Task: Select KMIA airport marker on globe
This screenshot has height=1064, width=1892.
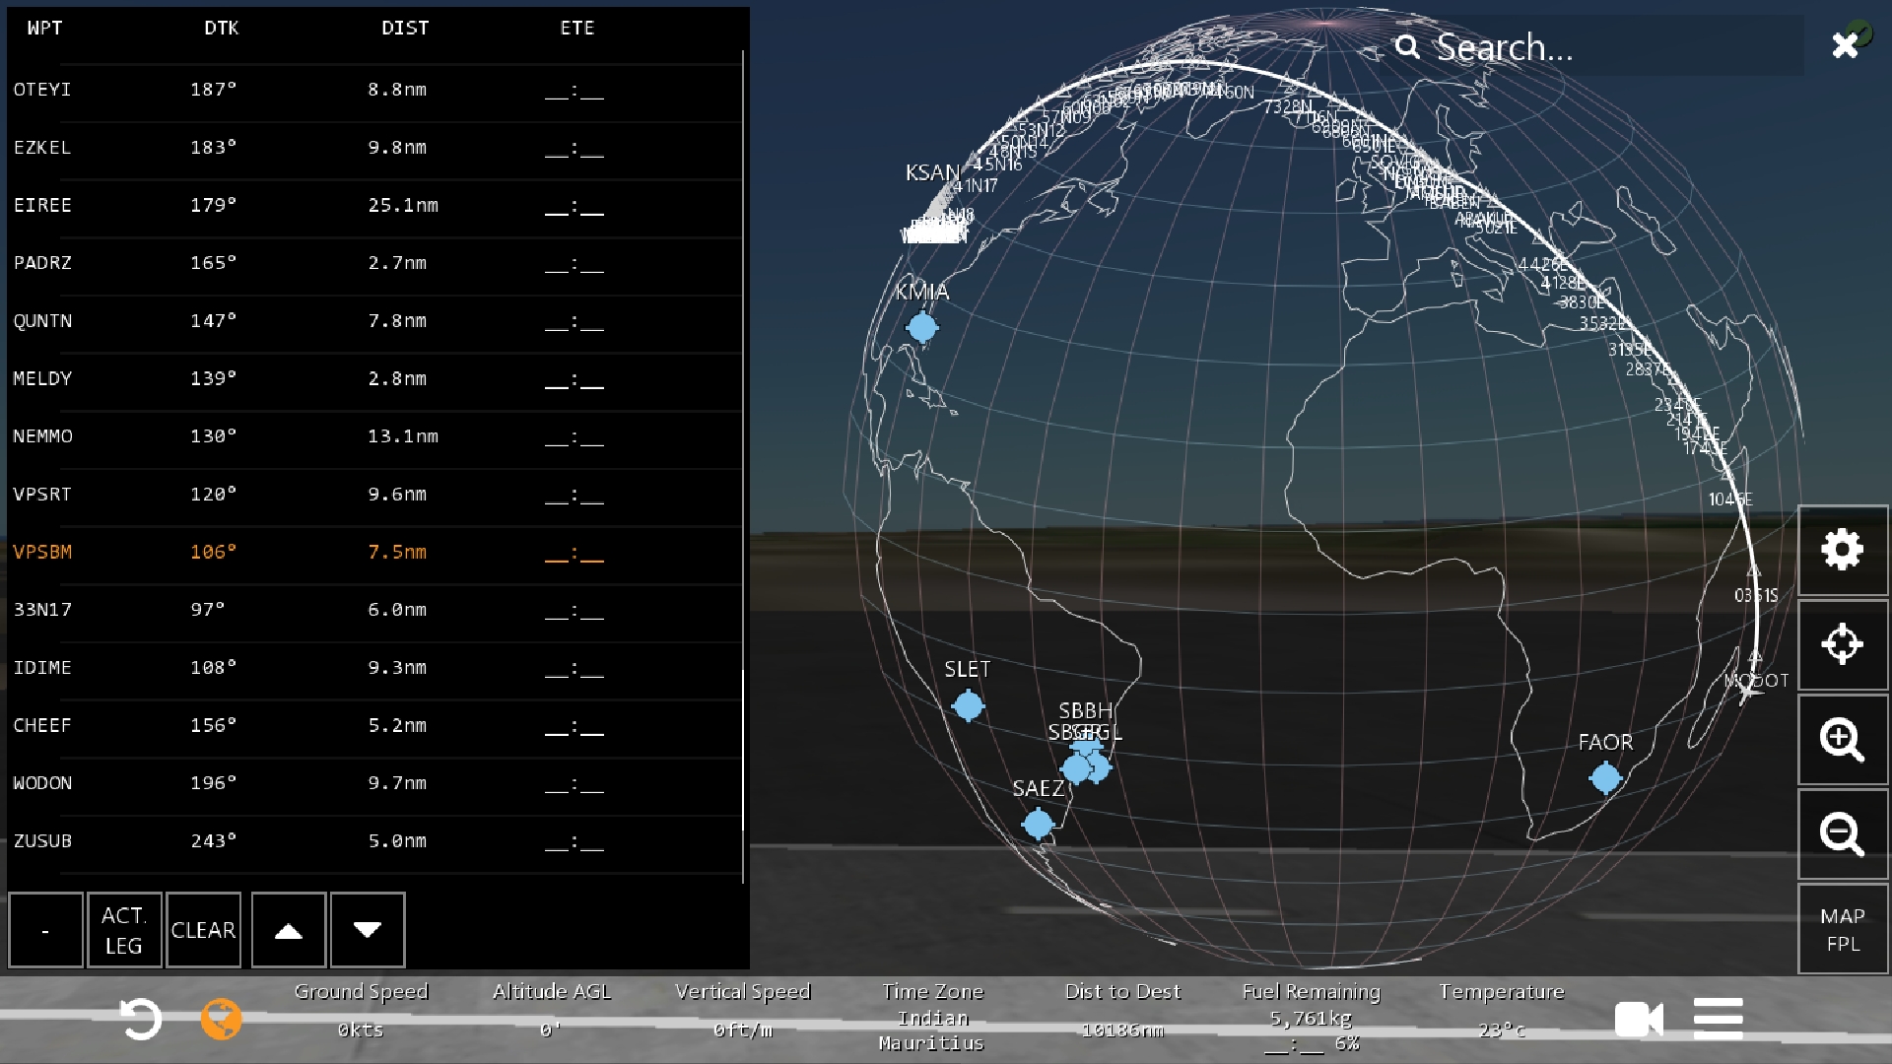Action: point(922,327)
